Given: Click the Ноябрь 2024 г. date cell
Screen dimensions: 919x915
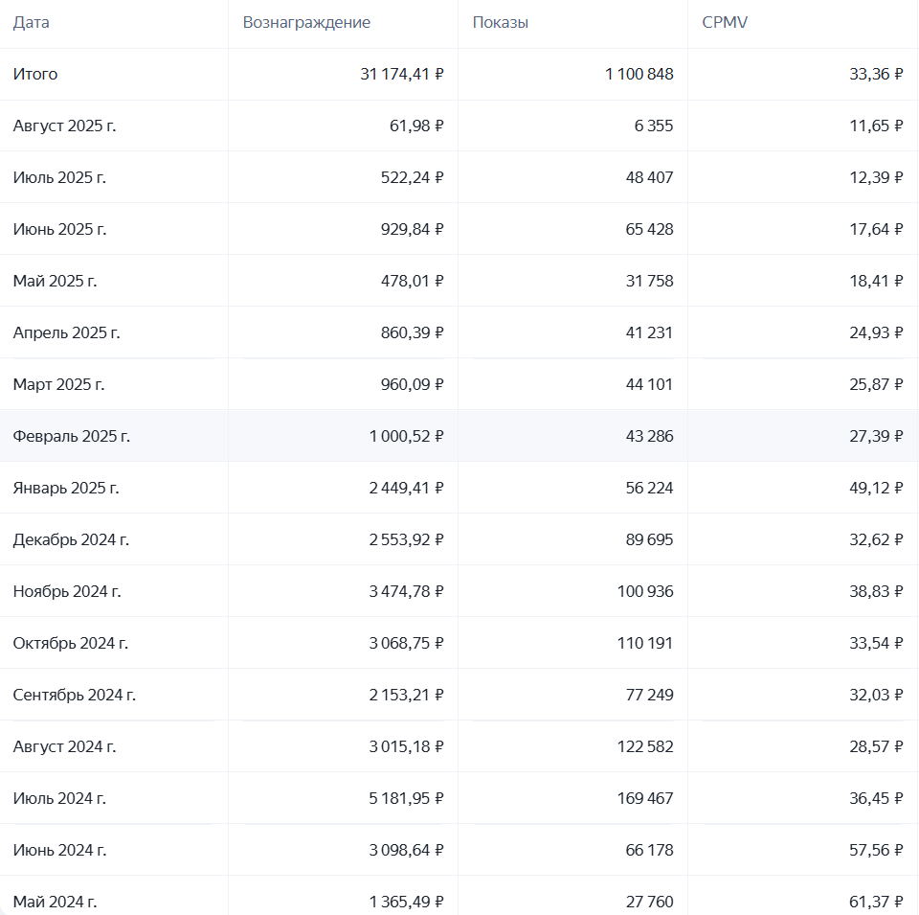Looking at the screenshot, I should [x=67, y=592].
